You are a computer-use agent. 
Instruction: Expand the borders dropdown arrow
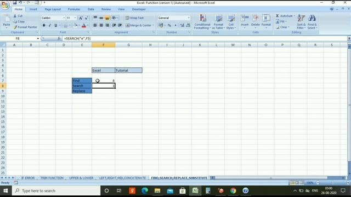coord(70,25)
